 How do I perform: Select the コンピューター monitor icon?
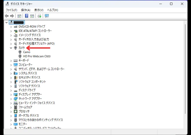(16, 65)
